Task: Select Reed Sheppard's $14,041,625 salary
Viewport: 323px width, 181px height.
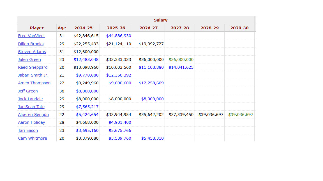Action: [x=181, y=67]
